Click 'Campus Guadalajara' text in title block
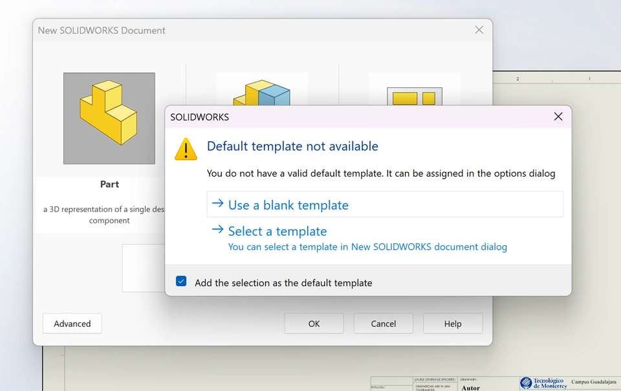 (x=594, y=382)
